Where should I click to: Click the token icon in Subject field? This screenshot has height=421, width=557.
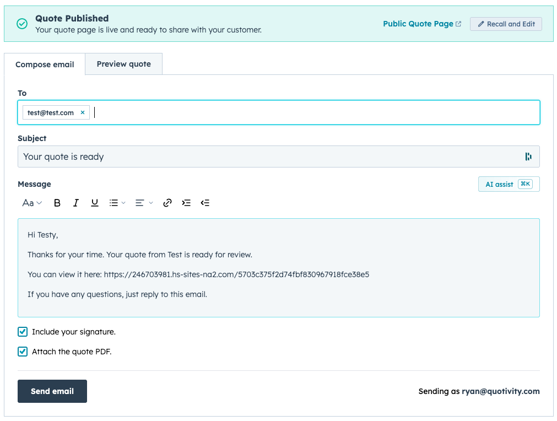pos(528,156)
